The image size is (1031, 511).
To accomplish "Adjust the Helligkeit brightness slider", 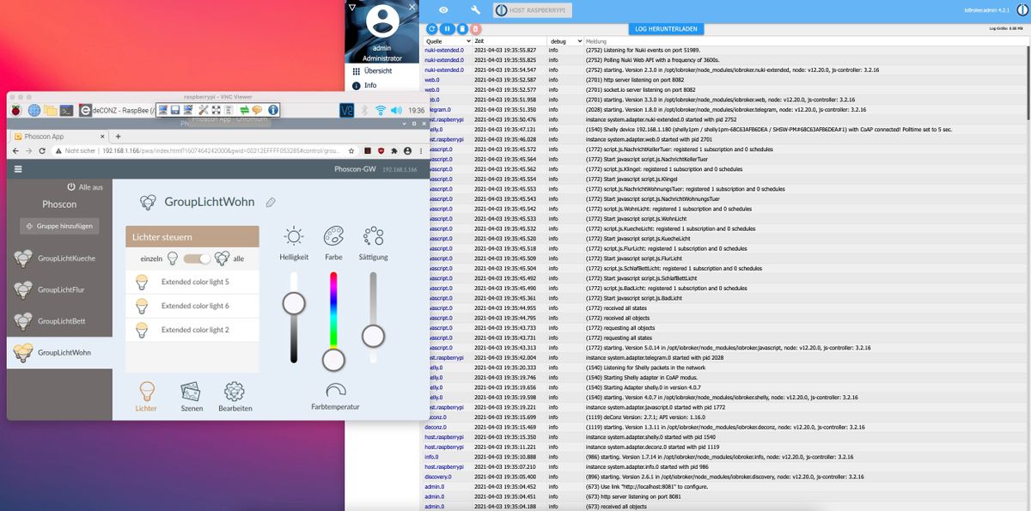I will [x=294, y=317].
